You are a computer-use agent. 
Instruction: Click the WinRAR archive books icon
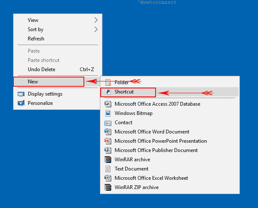(108, 159)
